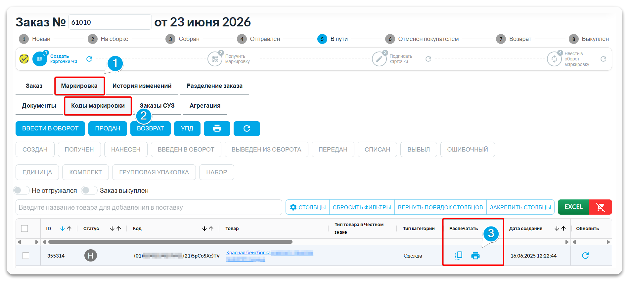Switch to the Заказы СУЗ subtab

157,106
